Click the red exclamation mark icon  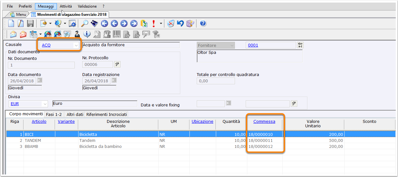[154, 23]
